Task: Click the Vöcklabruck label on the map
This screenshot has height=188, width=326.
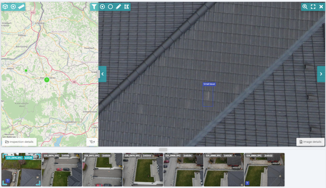Action: (71, 122)
